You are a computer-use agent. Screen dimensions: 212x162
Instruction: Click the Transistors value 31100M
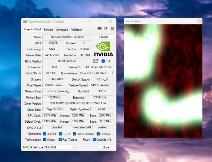click(x=85, y=55)
